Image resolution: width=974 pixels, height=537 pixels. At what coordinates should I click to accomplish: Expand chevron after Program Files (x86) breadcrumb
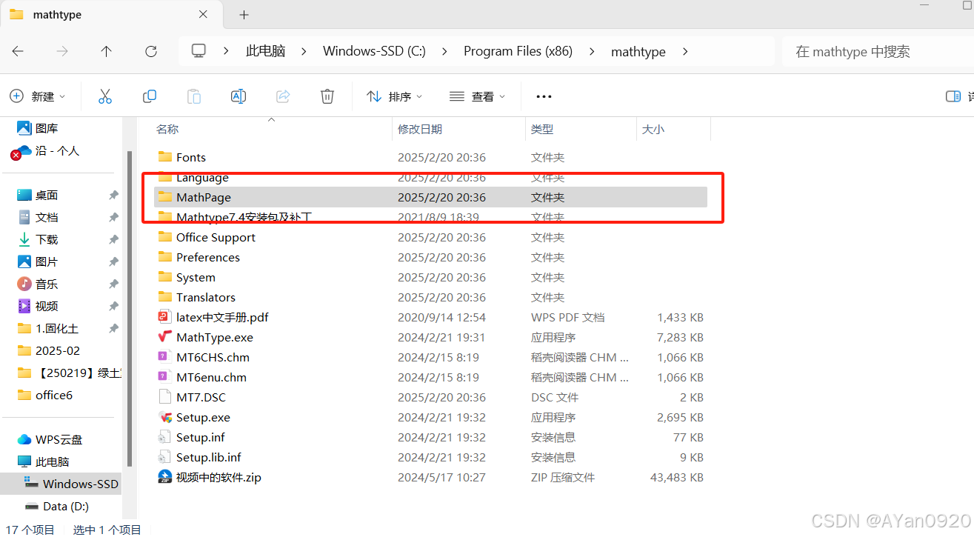coord(592,51)
